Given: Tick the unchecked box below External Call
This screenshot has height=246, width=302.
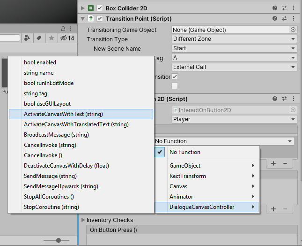Looking at the screenshot, I should pyautogui.click(x=175, y=86).
